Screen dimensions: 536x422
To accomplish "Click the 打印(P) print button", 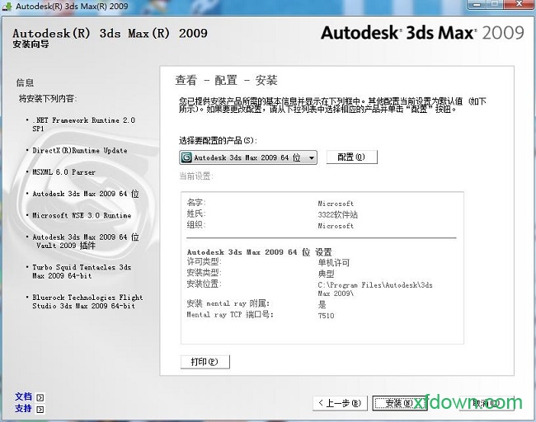I will pyautogui.click(x=205, y=362).
